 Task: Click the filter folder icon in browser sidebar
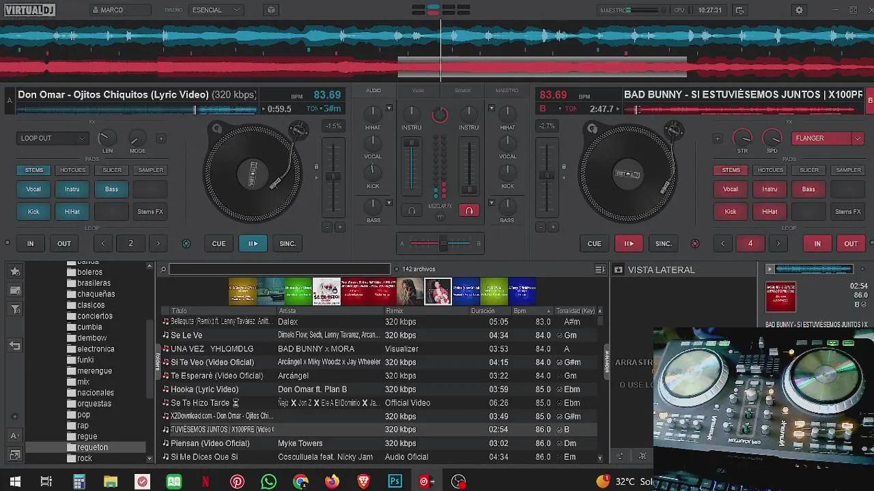point(15,310)
